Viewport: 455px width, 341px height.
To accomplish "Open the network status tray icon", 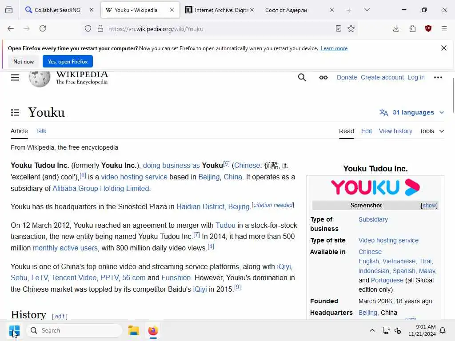I will [x=386, y=330].
